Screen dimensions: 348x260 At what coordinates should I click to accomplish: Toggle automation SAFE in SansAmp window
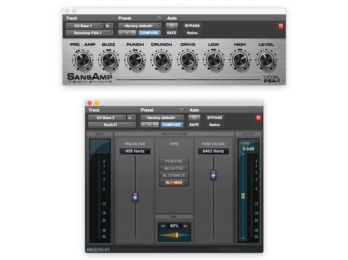point(172,33)
